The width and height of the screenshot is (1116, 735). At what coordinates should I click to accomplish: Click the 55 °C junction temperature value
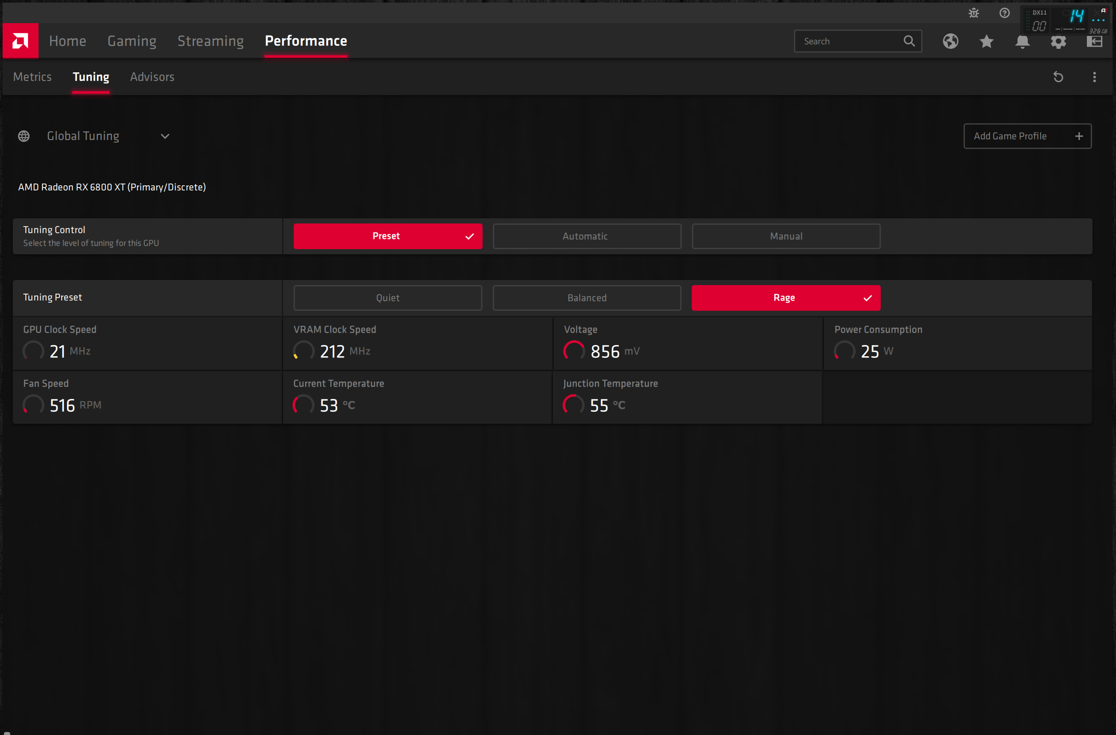607,405
